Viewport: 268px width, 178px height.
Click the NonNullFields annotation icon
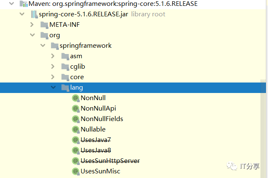[76, 119]
